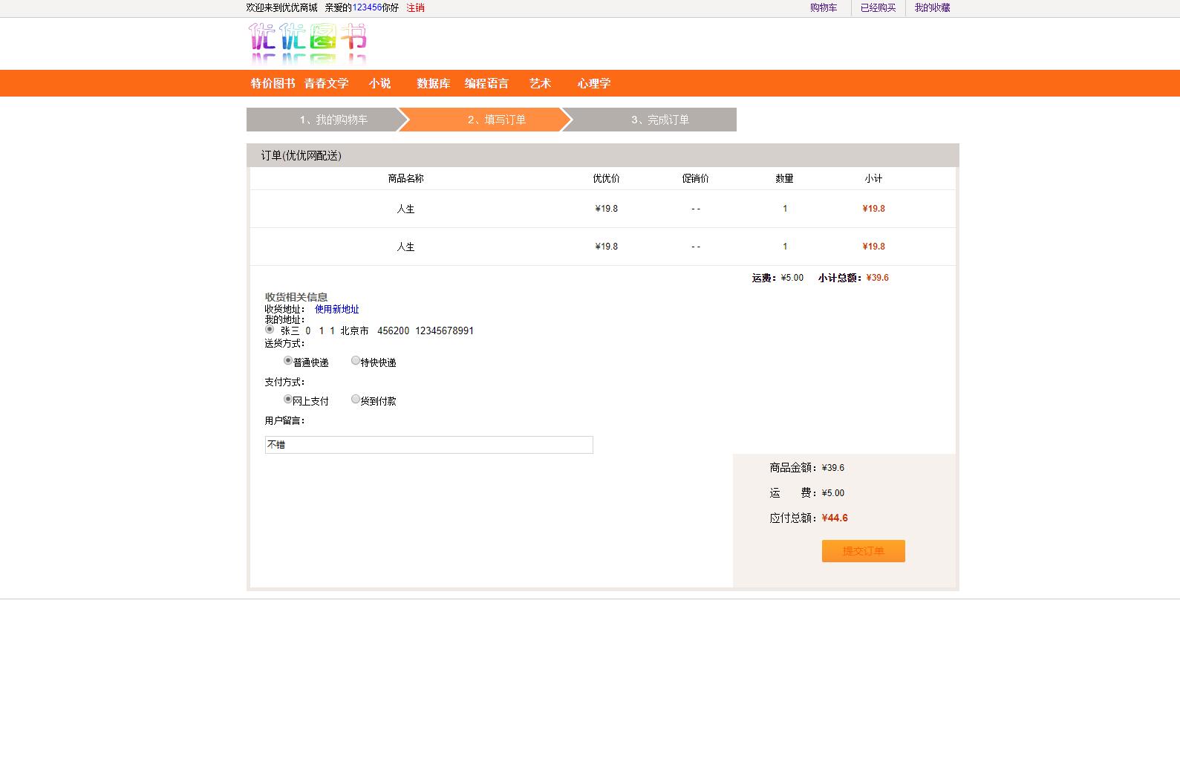Click 数量 column header
This screenshot has height=762, width=1180.
784,179
